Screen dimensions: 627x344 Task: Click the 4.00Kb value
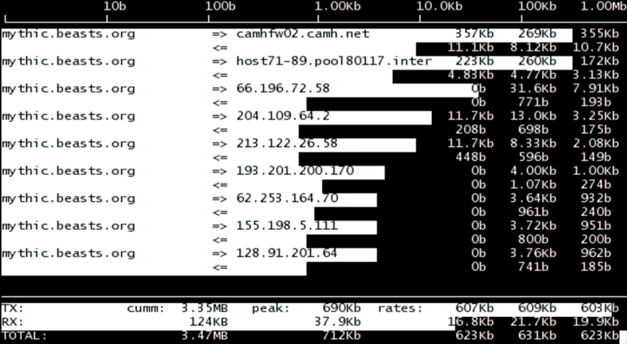[x=533, y=171]
